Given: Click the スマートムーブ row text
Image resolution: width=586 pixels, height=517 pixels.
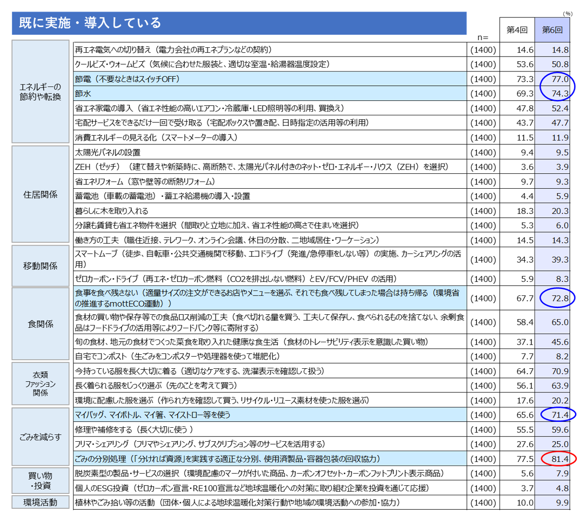Looking at the screenshot, I should tap(268, 259).
